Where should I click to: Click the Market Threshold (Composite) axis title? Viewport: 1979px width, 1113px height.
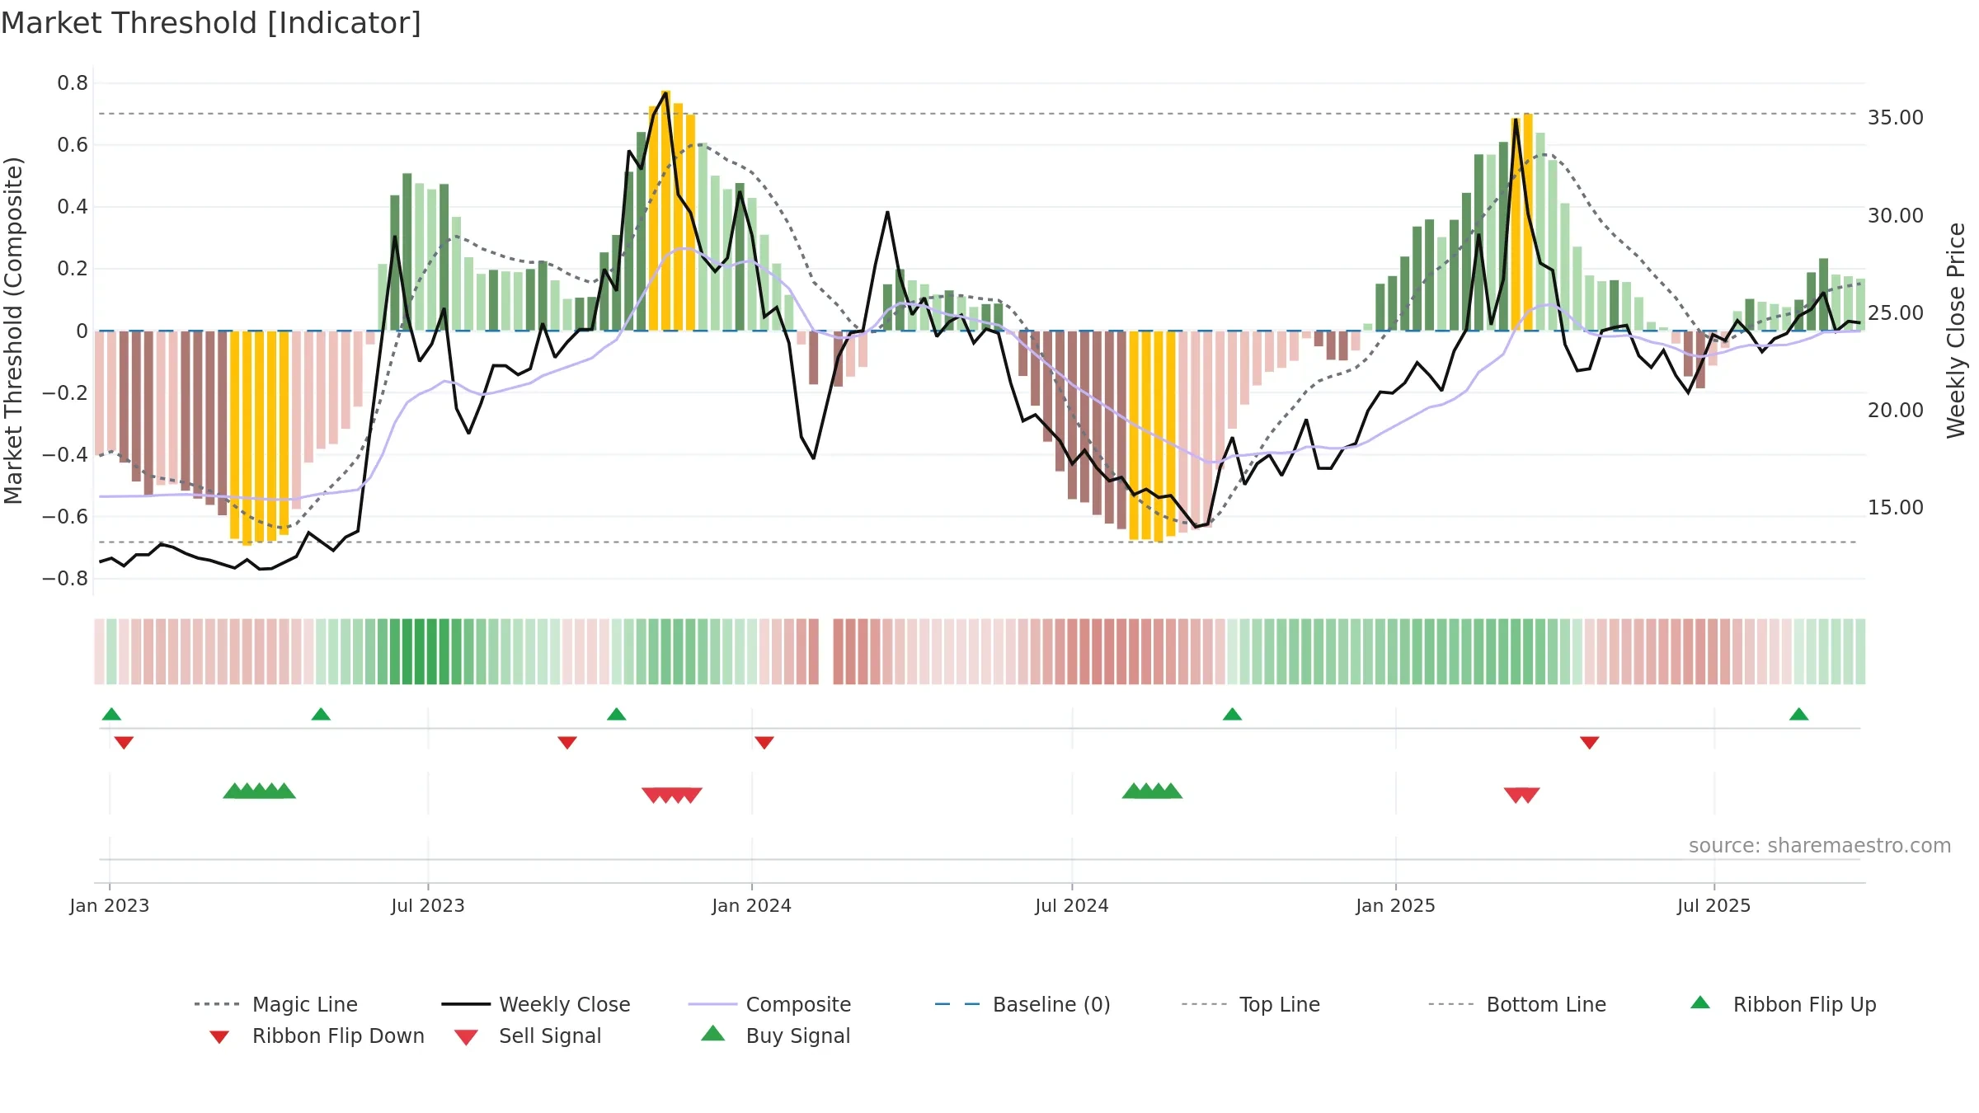pyautogui.click(x=13, y=331)
